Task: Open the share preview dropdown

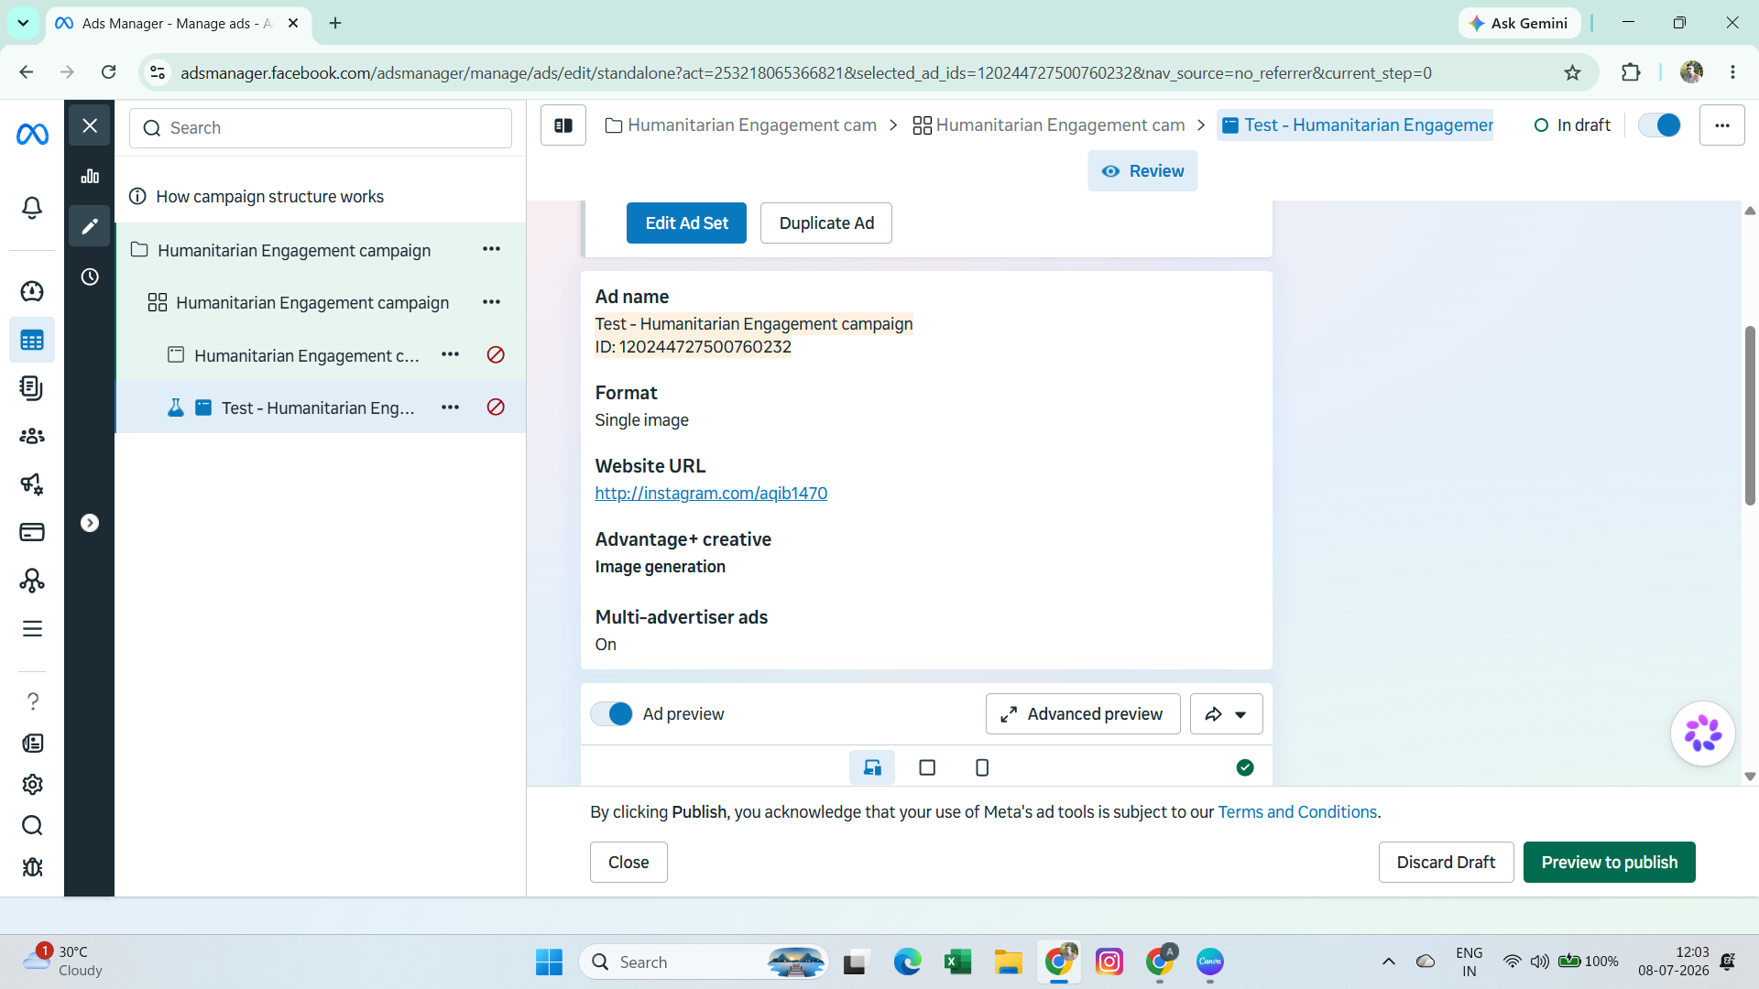Action: (x=1227, y=714)
